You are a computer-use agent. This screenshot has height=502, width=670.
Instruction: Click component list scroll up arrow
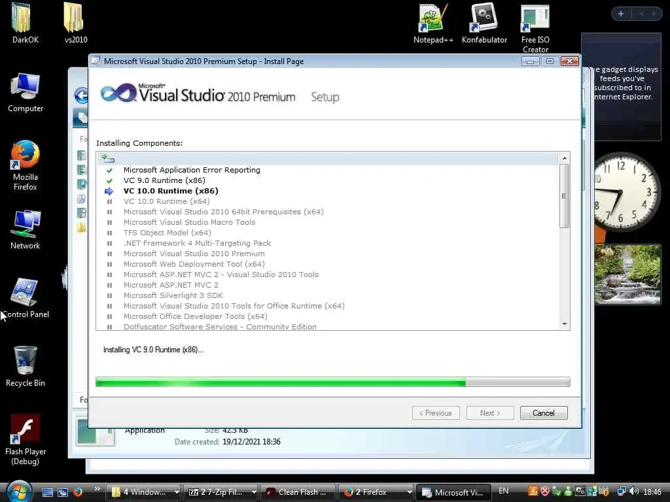point(565,158)
